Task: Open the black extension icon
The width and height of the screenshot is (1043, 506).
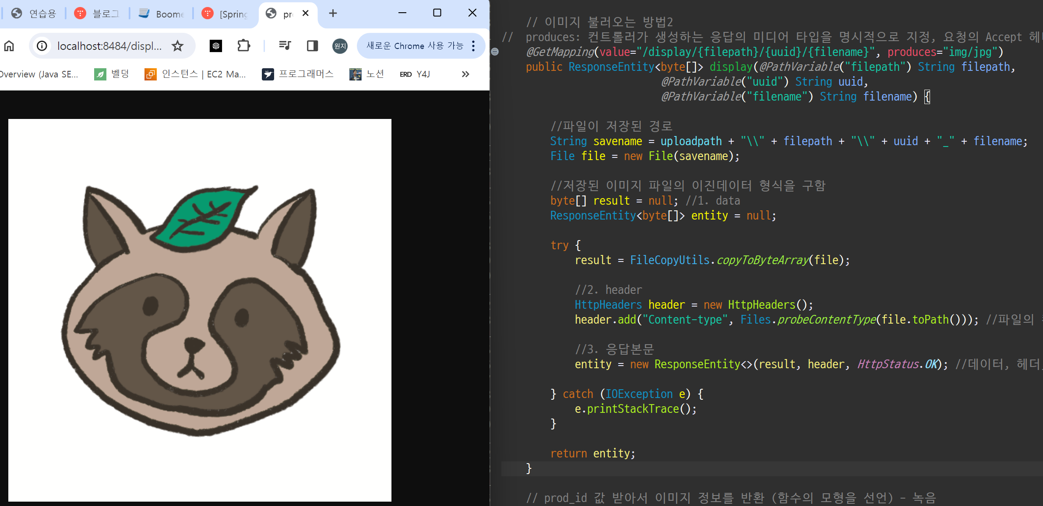Action: click(x=216, y=46)
